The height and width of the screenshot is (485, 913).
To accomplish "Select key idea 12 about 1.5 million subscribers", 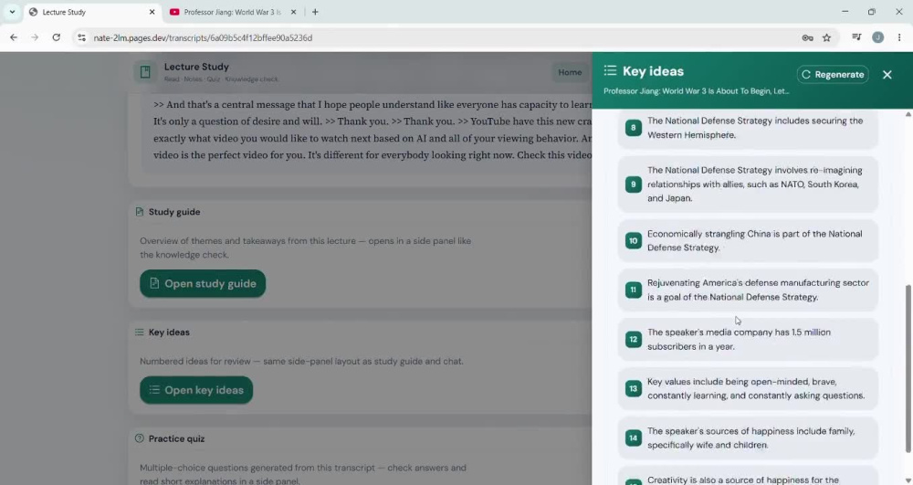I will pyautogui.click(x=748, y=340).
